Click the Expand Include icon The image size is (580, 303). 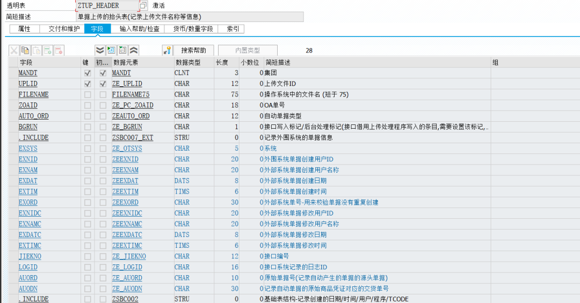point(111,50)
